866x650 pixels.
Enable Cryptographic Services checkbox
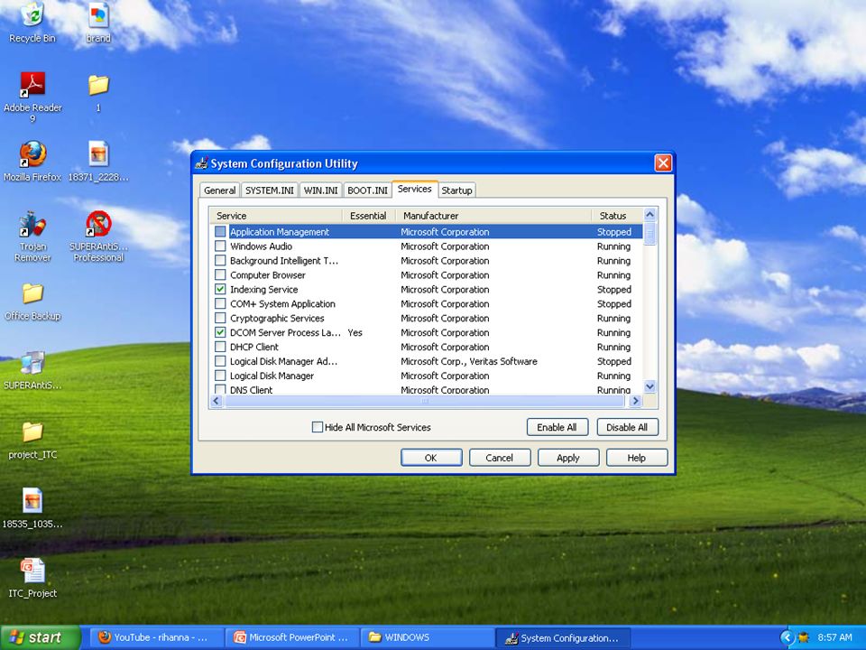tap(220, 318)
